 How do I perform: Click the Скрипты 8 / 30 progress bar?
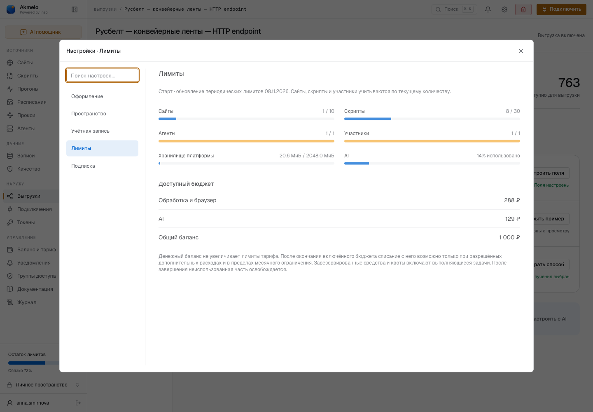click(432, 119)
